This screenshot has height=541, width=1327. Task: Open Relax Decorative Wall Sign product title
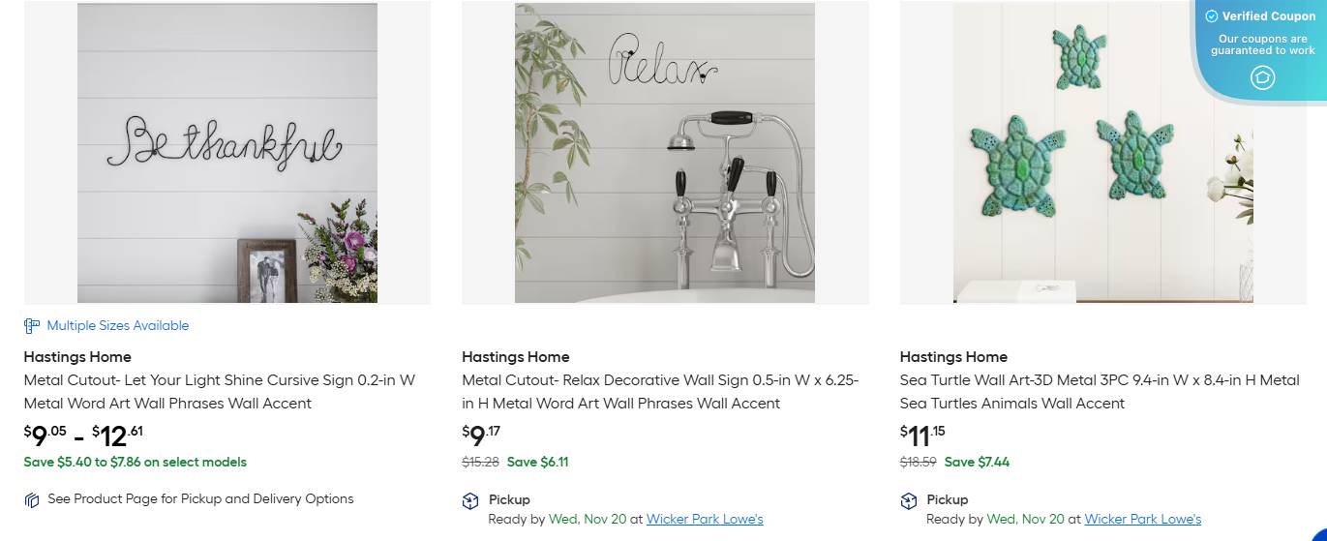tap(660, 392)
